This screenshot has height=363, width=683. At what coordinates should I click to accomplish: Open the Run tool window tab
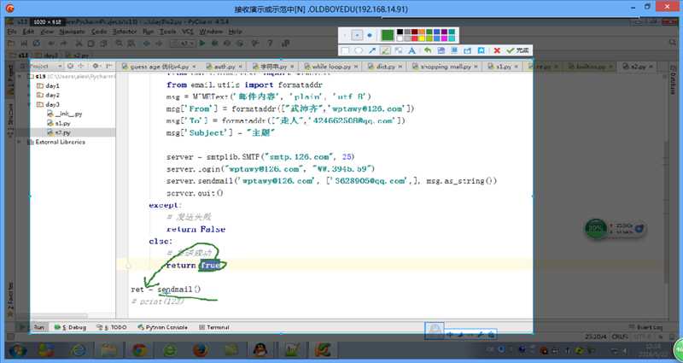tap(38, 327)
